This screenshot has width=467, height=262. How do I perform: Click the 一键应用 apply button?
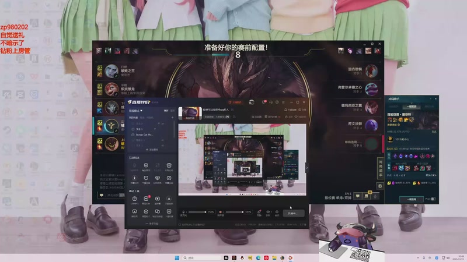(412, 199)
